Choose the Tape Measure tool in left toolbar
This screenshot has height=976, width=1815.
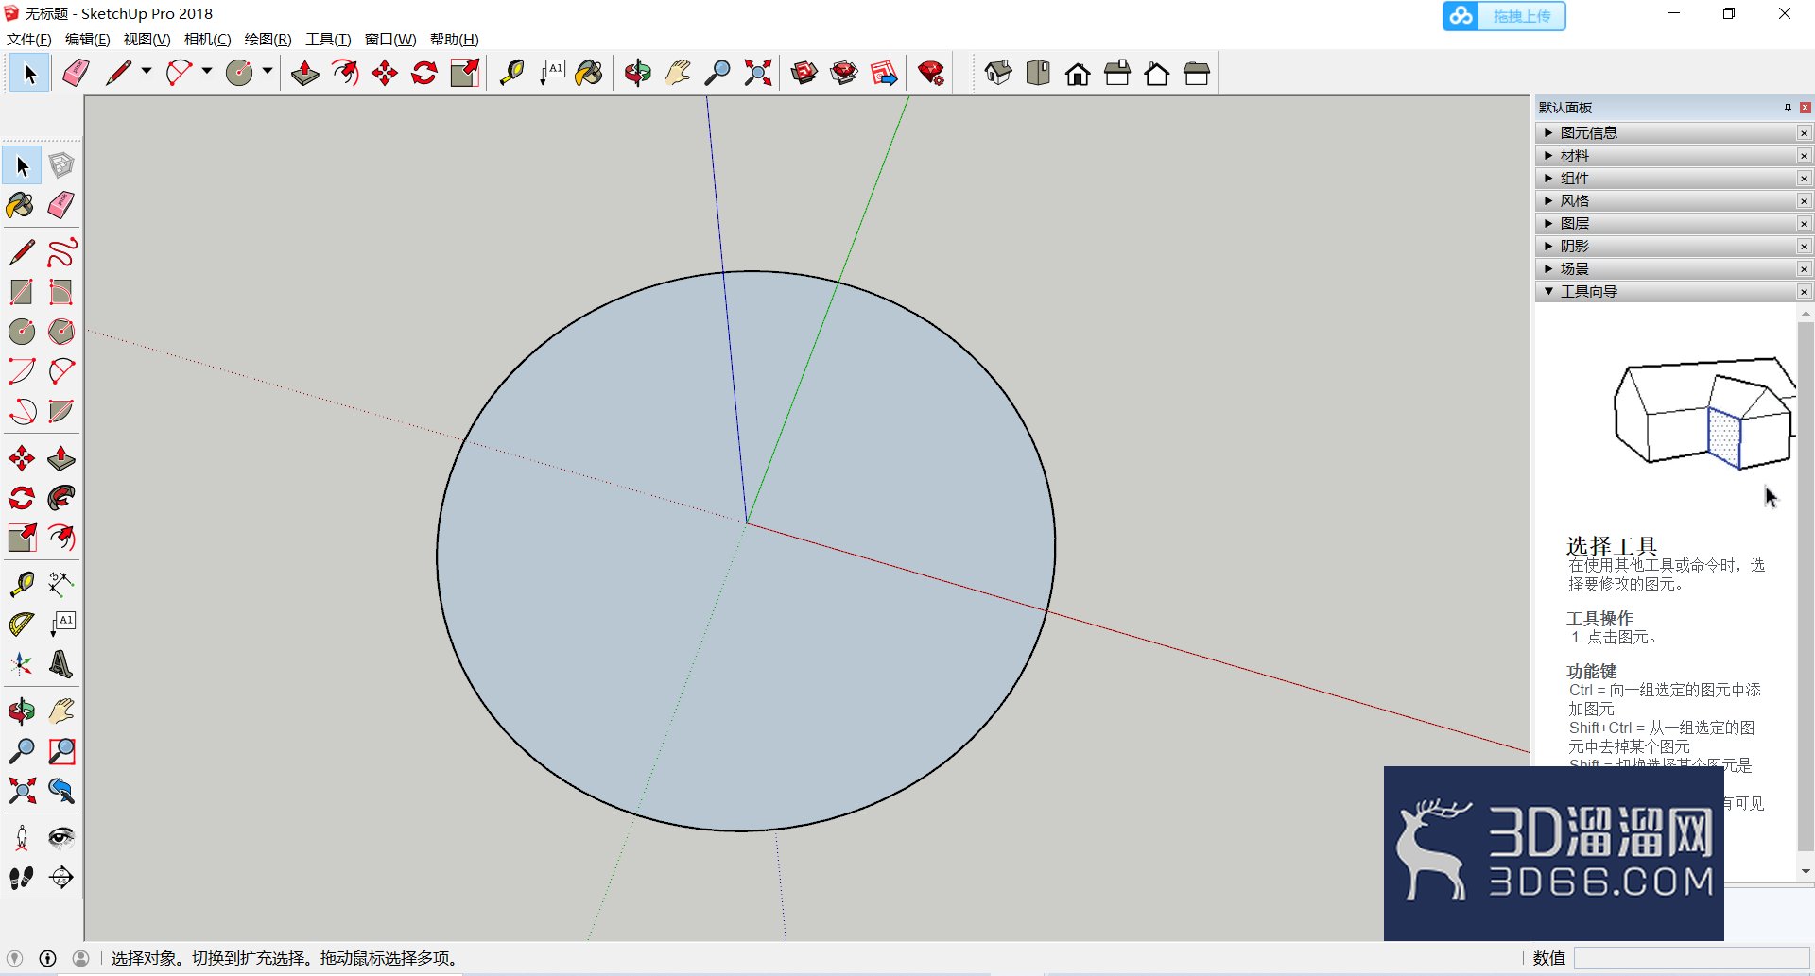click(22, 584)
